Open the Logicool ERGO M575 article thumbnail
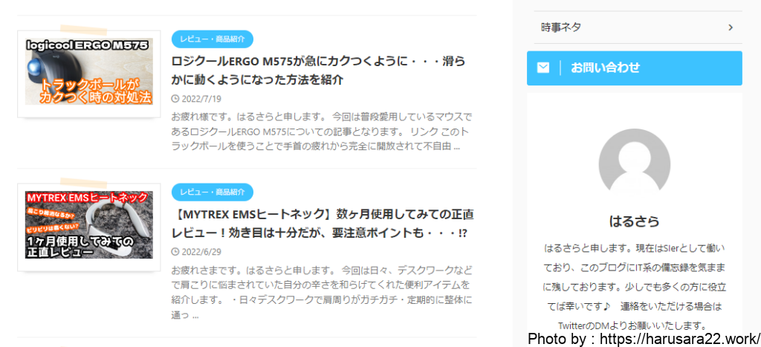The width and height of the screenshot is (761, 347). tap(89, 72)
